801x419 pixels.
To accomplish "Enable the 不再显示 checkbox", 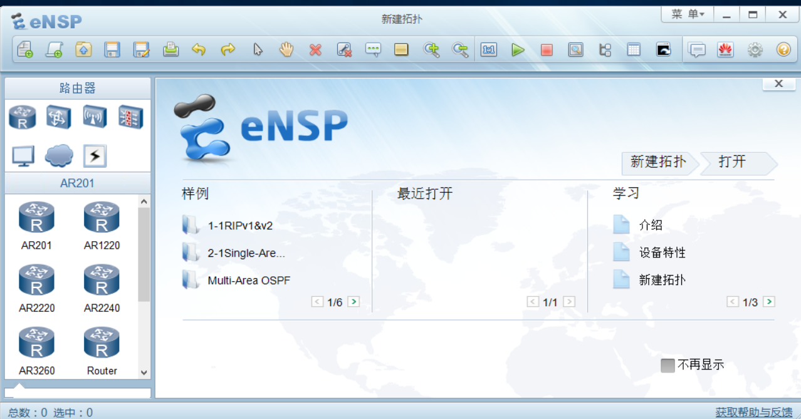I will 667,365.
